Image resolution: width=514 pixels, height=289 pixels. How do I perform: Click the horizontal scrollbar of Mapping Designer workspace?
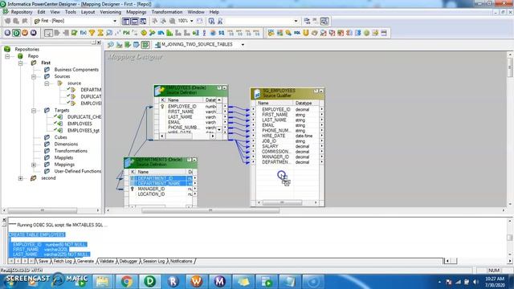[210, 210]
